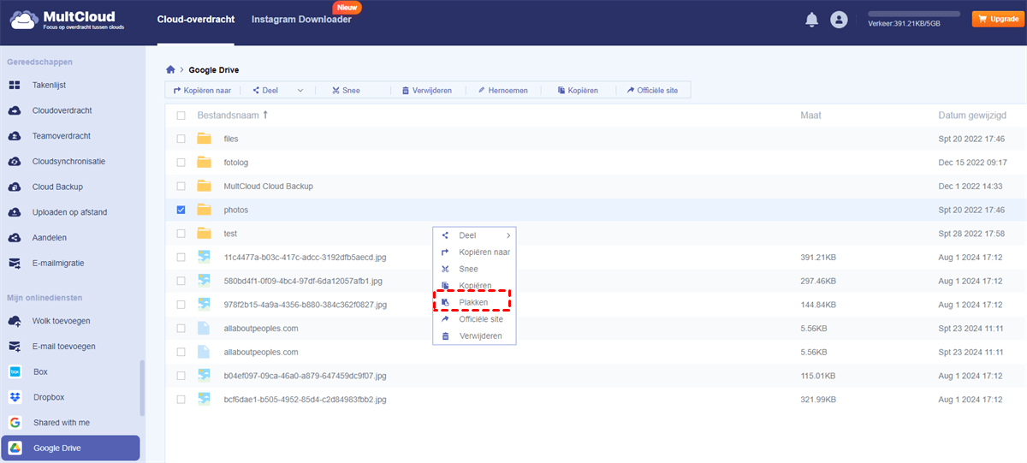Click E-mail toevoegen in the sidebar
This screenshot has width=1027, height=463.
click(64, 347)
